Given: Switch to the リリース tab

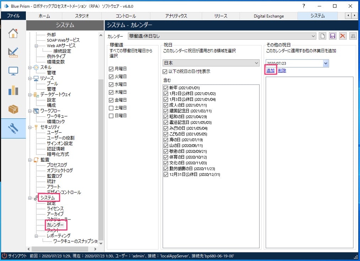Looking at the screenshot, I should (x=220, y=16).
